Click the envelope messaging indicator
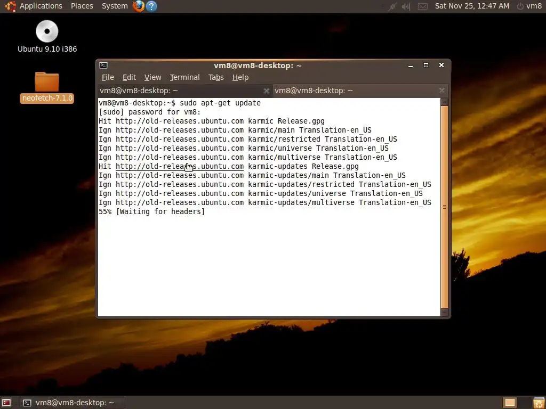 pyautogui.click(x=422, y=6)
